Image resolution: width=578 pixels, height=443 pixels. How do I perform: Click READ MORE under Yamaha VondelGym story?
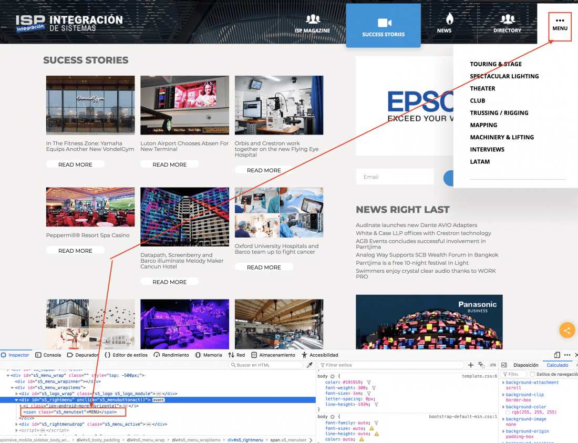pos(75,164)
